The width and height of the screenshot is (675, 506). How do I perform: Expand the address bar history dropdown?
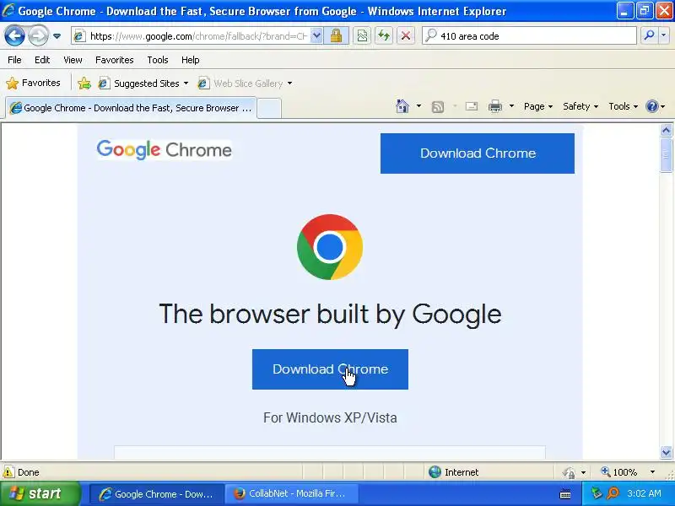click(x=316, y=36)
